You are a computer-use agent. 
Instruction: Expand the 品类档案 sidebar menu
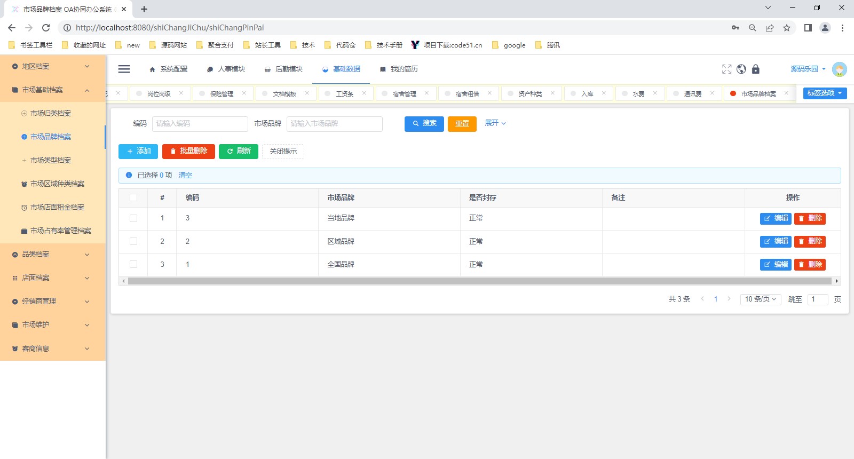pos(52,255)
